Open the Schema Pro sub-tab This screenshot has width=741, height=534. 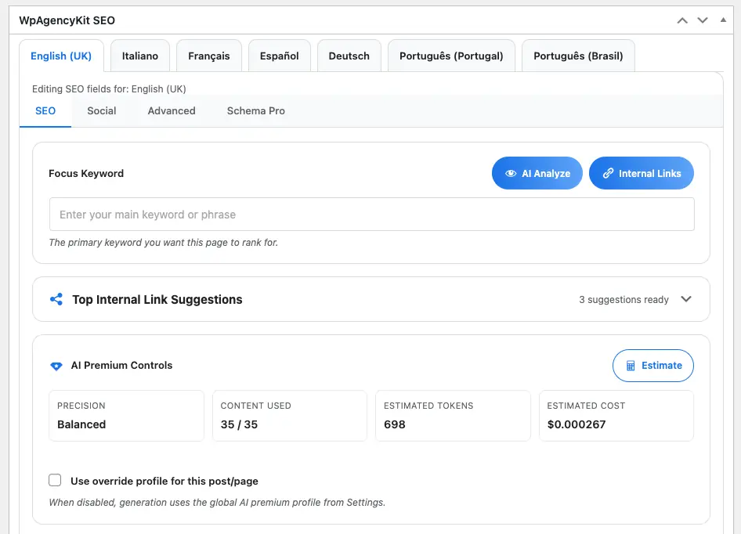tap(255, 111)
